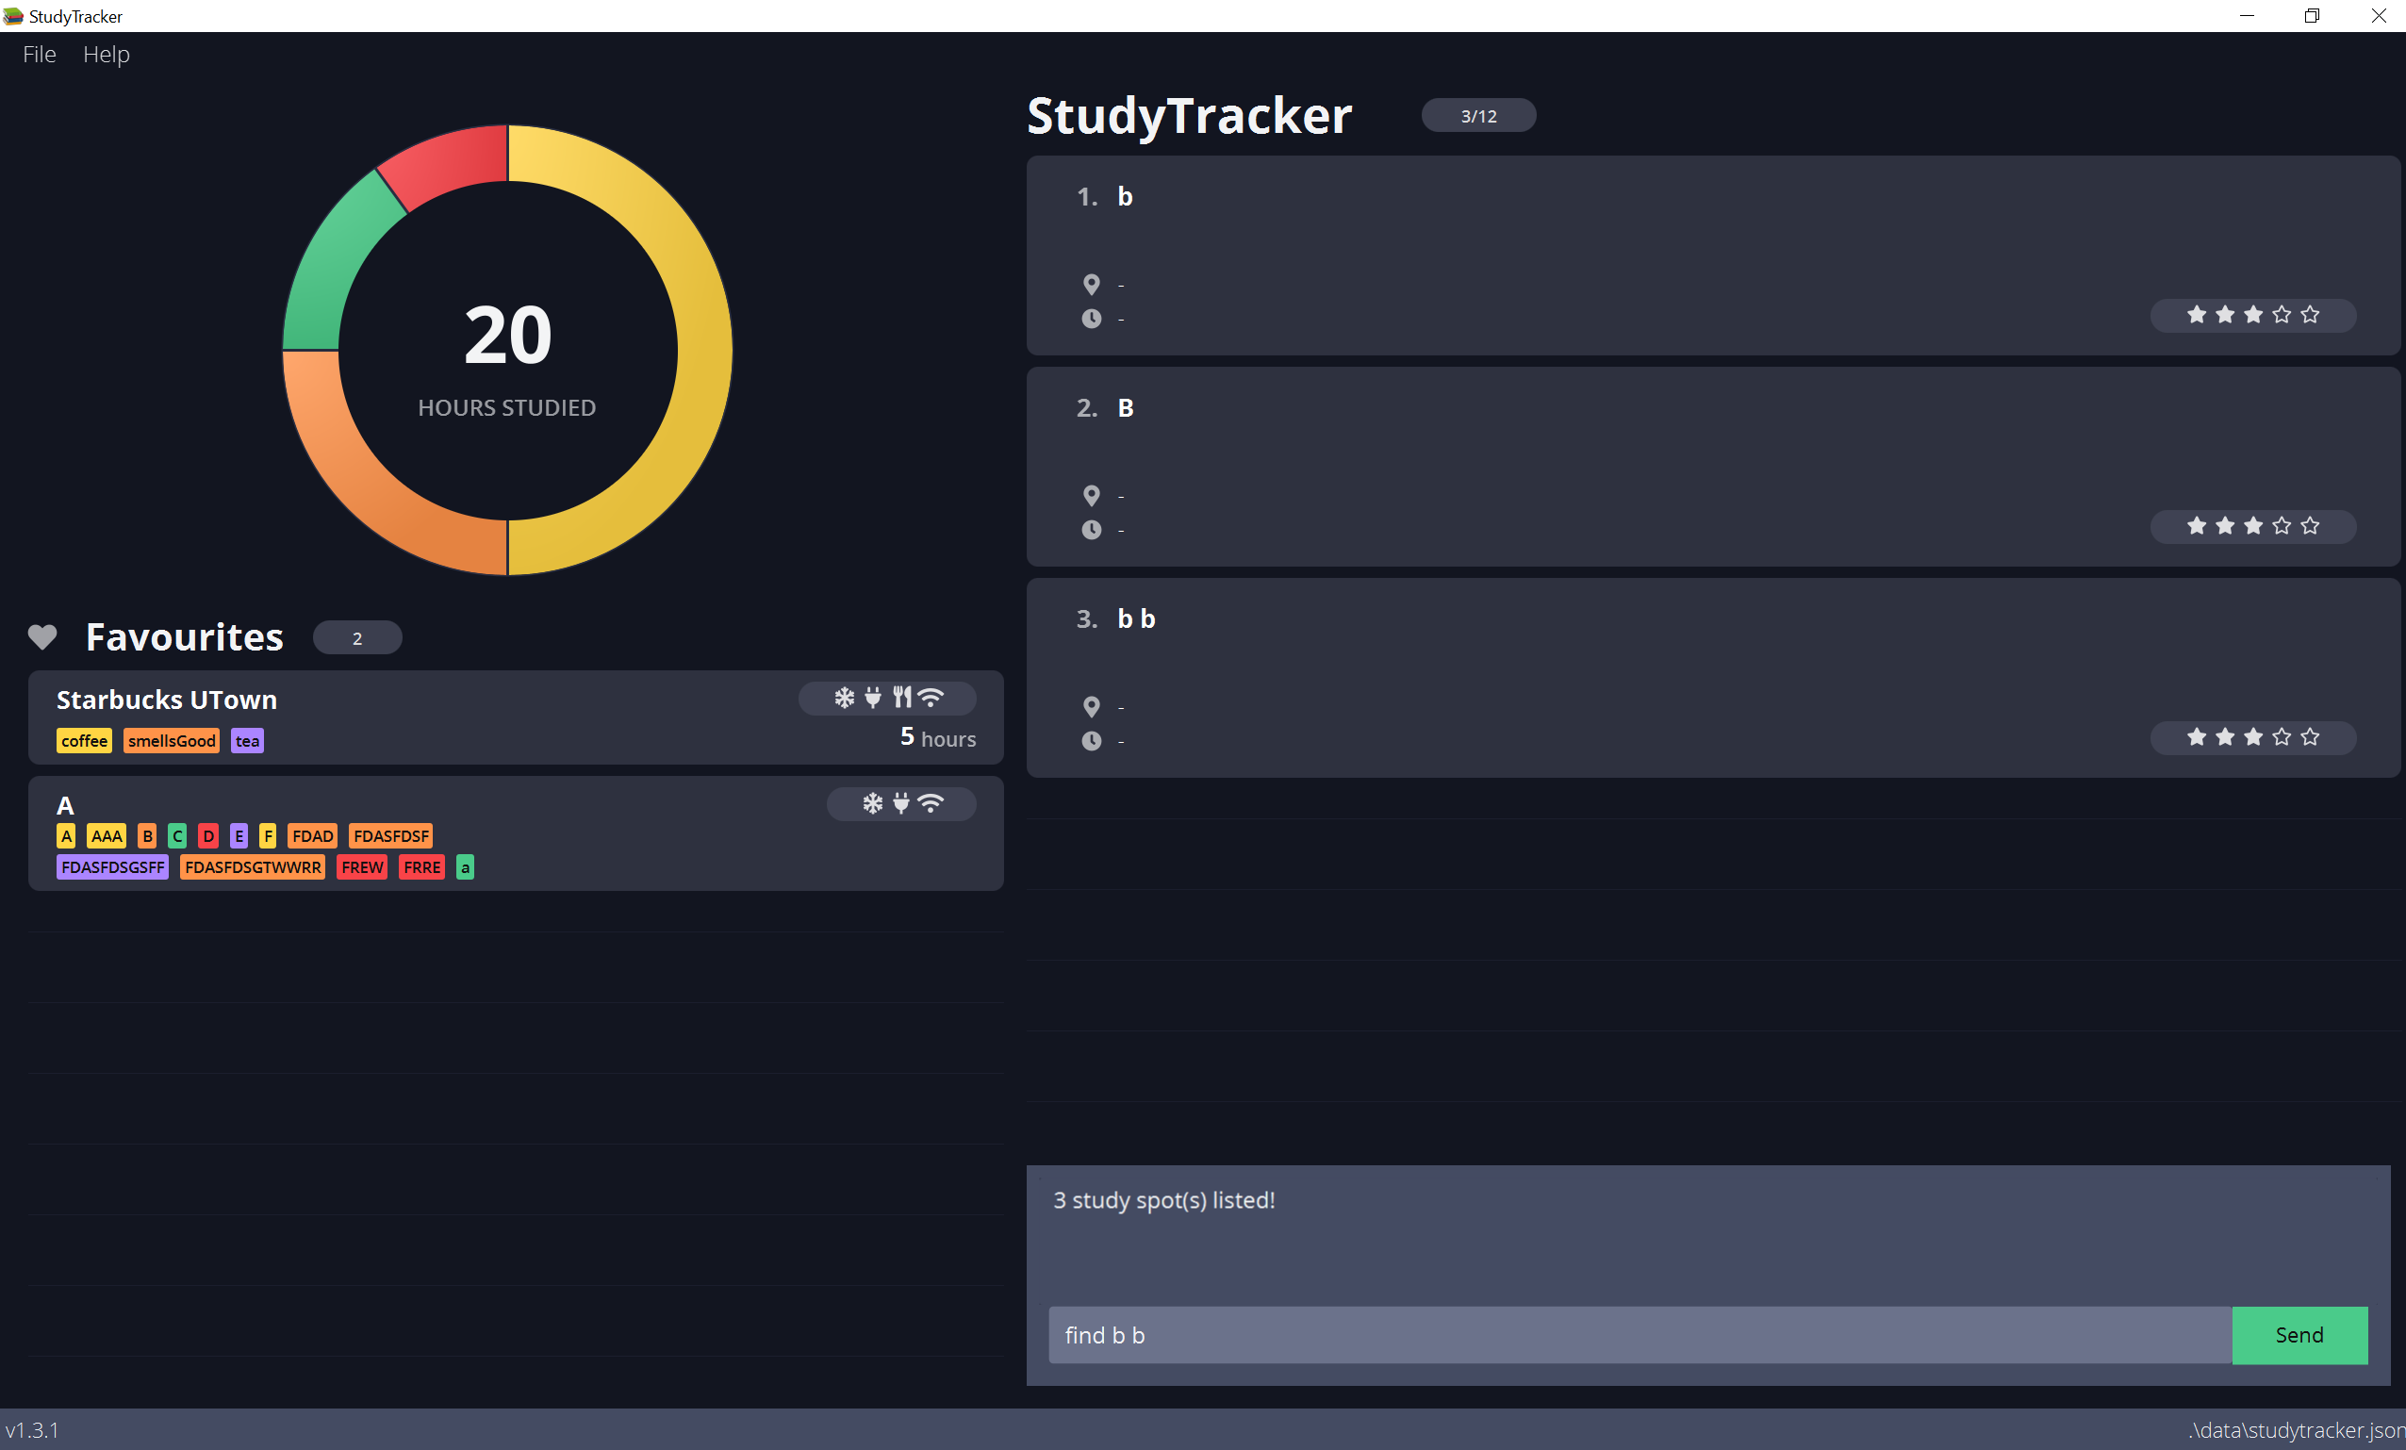Viewport: 2406px width, 1450px height.
Task: Click the fifth star of spot 1 rating
Action: point(2309,314)
